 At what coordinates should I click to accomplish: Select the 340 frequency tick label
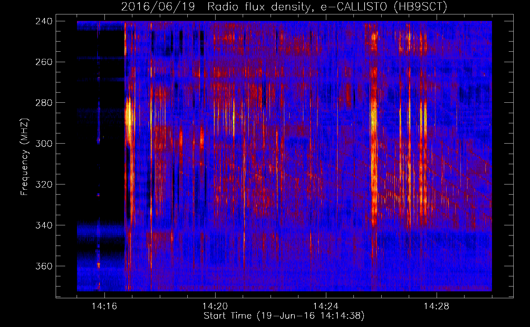pos(44,226)
